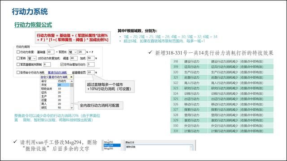The image size is (287, 161).
Task: Check the 军团直辖城市限制 option
Action: [x=18, y=64]
